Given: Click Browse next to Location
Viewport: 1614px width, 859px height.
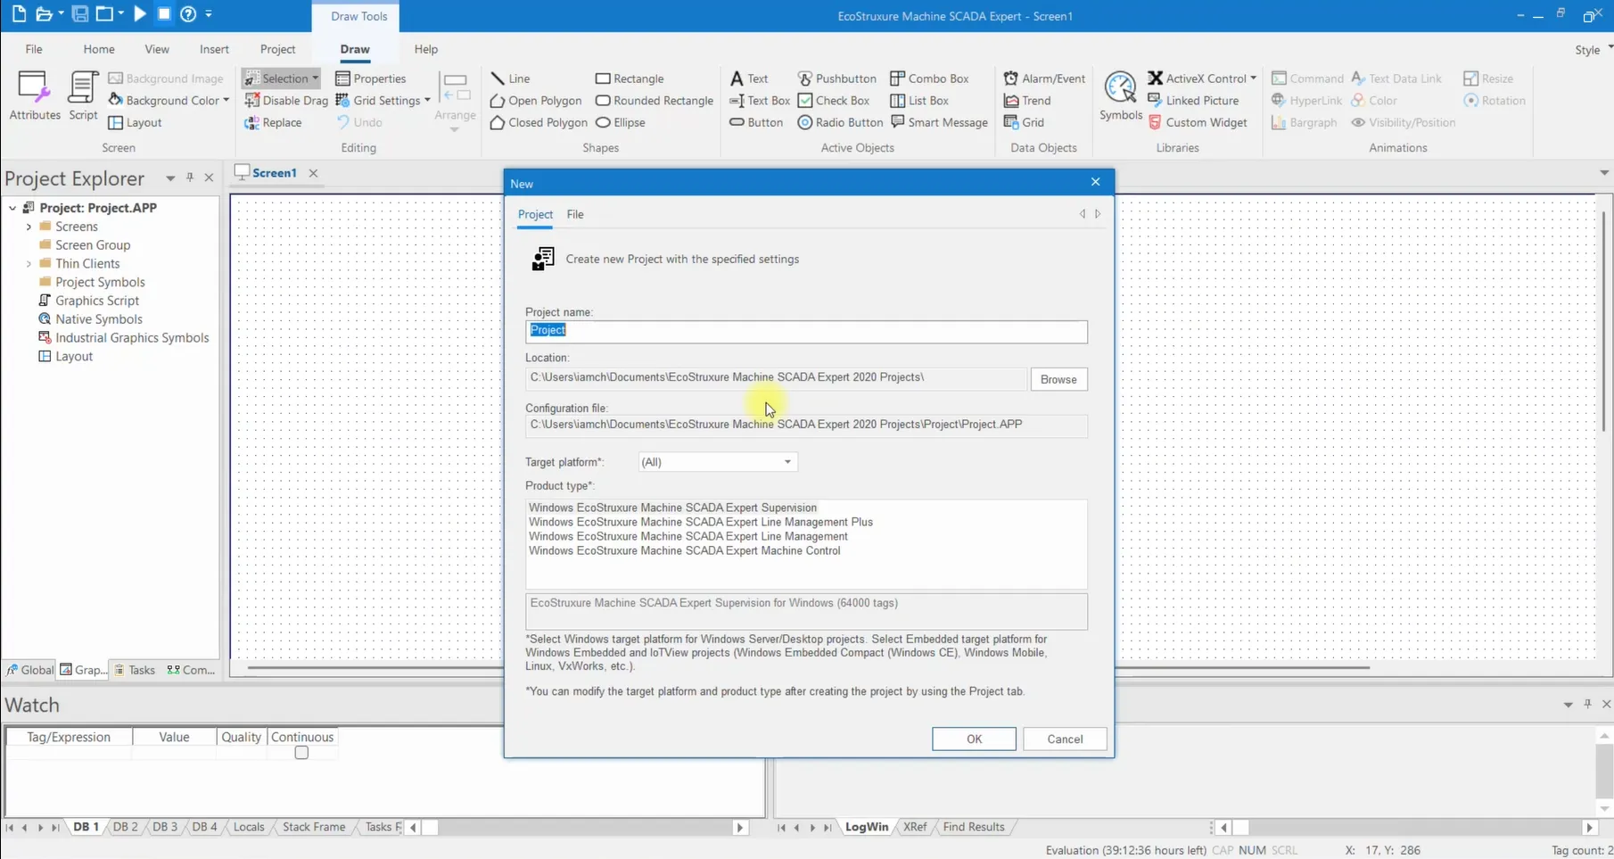Looking at the screenshot, I should coord(1058,379).
